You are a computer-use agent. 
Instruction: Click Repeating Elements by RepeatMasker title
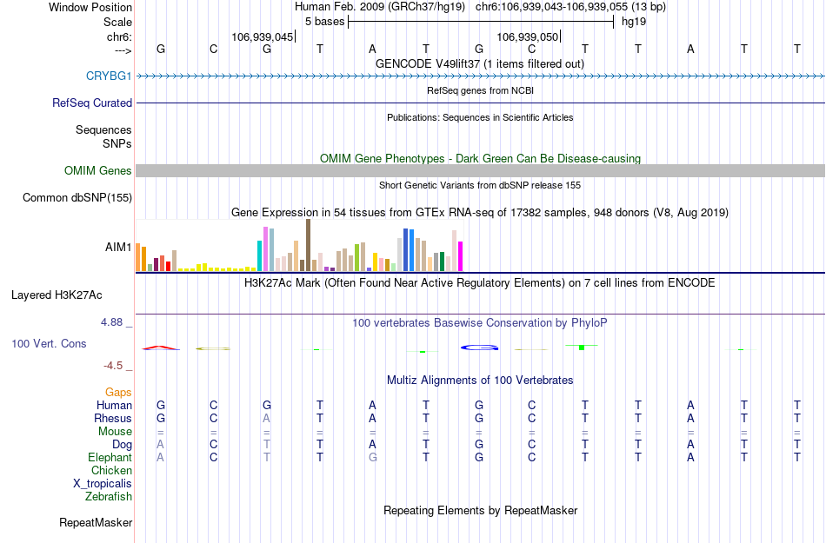(x=481, y=510)
